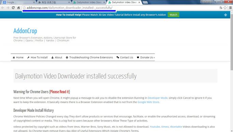
Task: Switch to the inactive Dailymotion Video Downloader tab
Action: pos(89,2)
